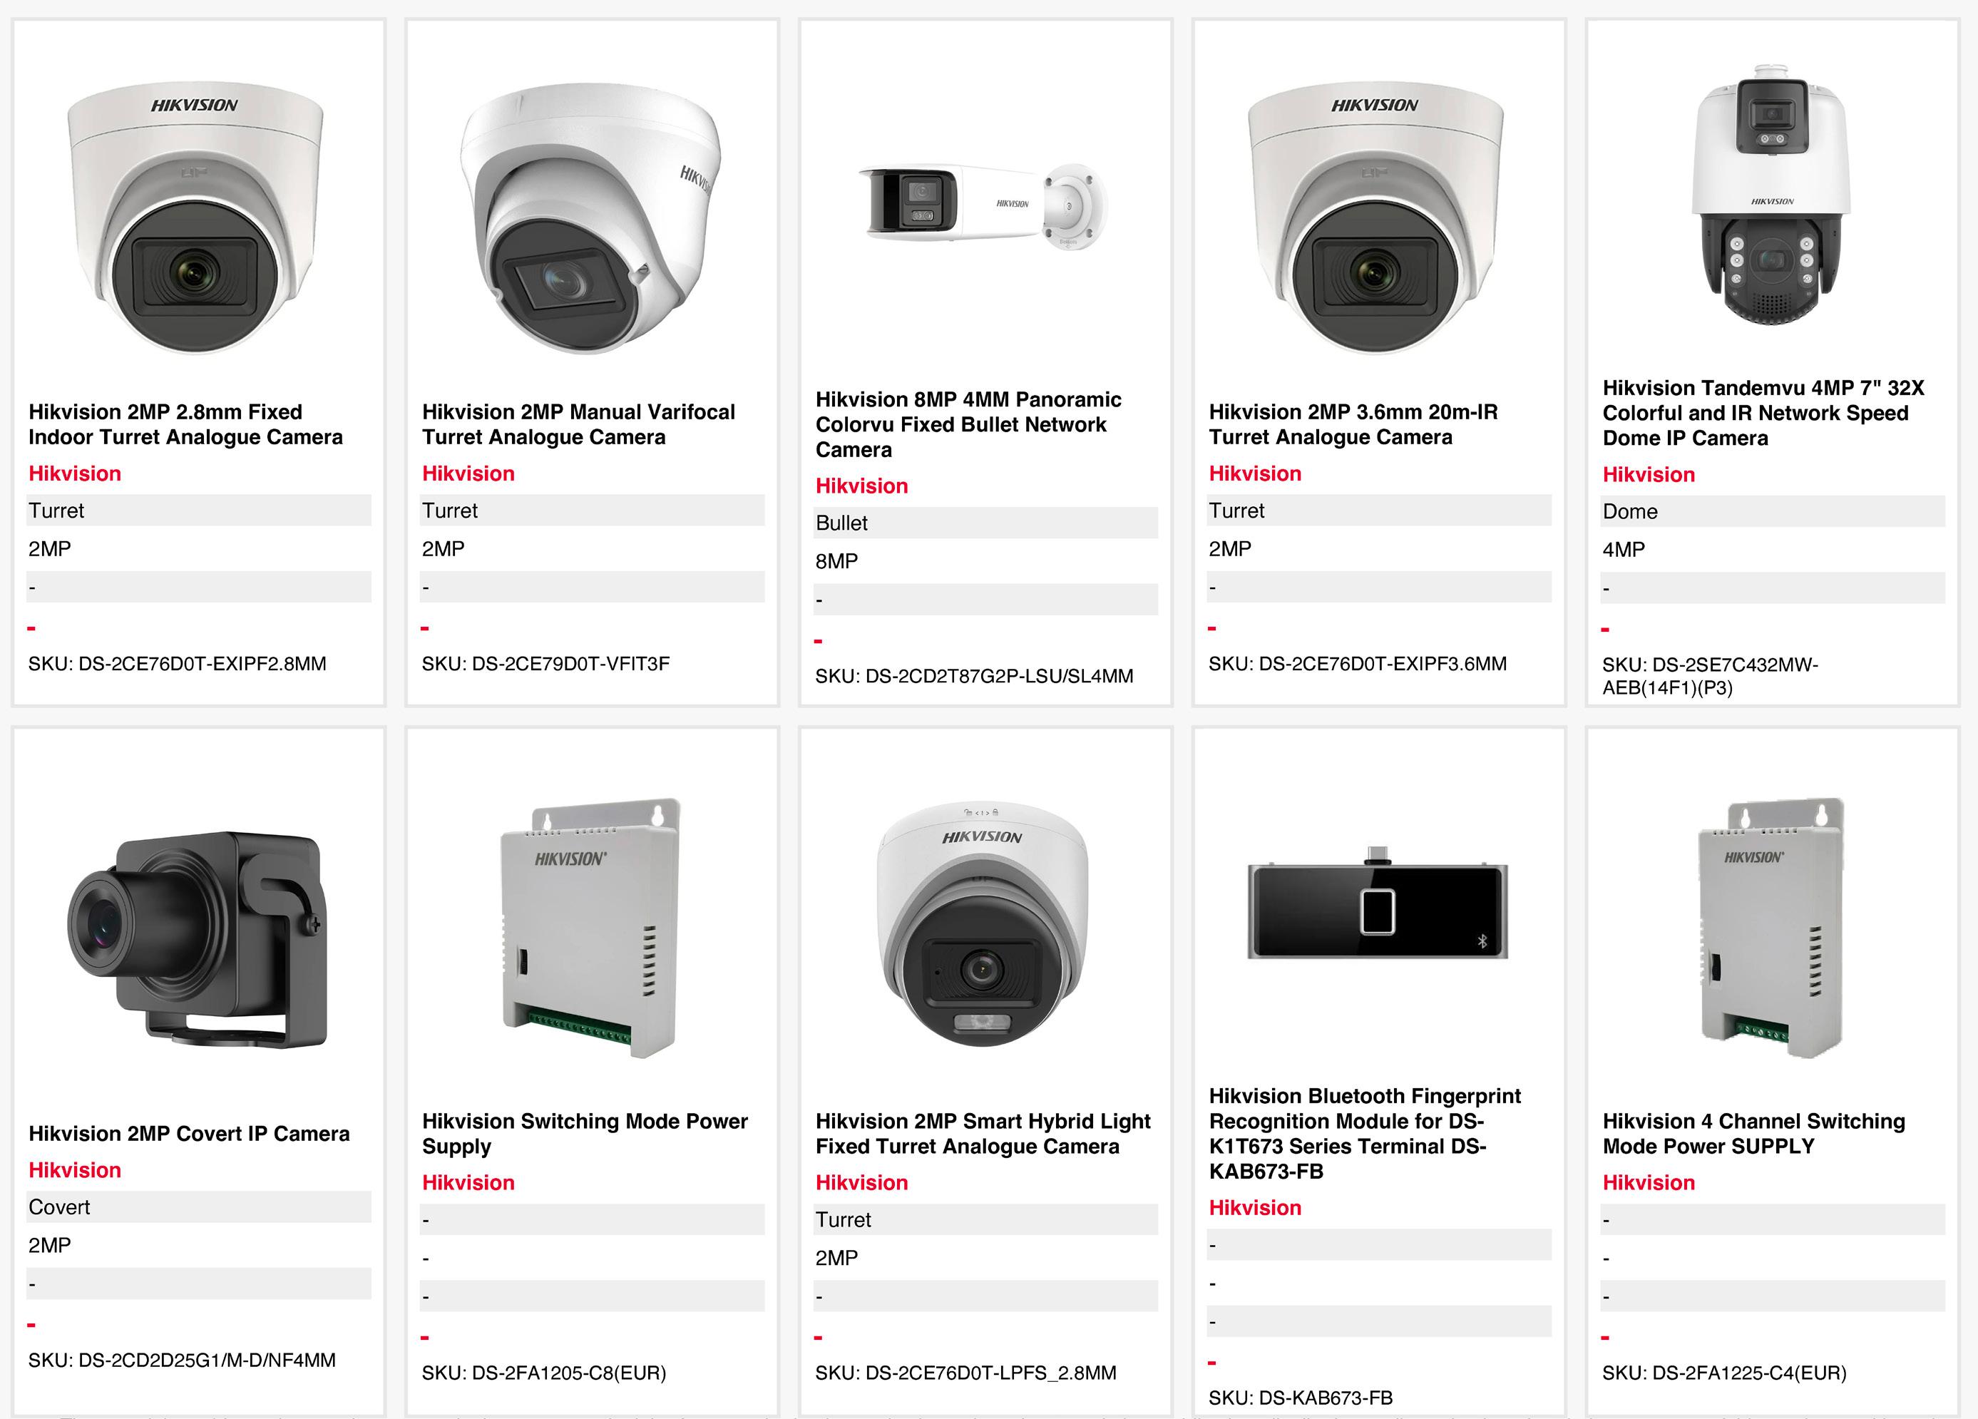This screenshot has width=1978, height=1419.
Task: Open the Hikvision 2MP Covert IP Camera title
Action: click(188, 1133)
